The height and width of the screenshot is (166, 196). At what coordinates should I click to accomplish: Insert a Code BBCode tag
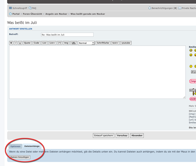pos(36,43)
